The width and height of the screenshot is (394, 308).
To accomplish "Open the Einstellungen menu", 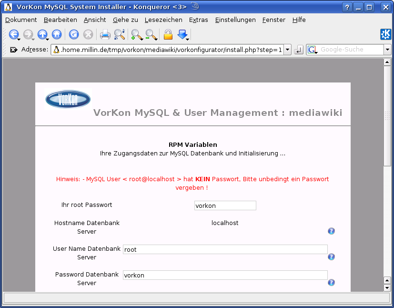I will [235, 20].
